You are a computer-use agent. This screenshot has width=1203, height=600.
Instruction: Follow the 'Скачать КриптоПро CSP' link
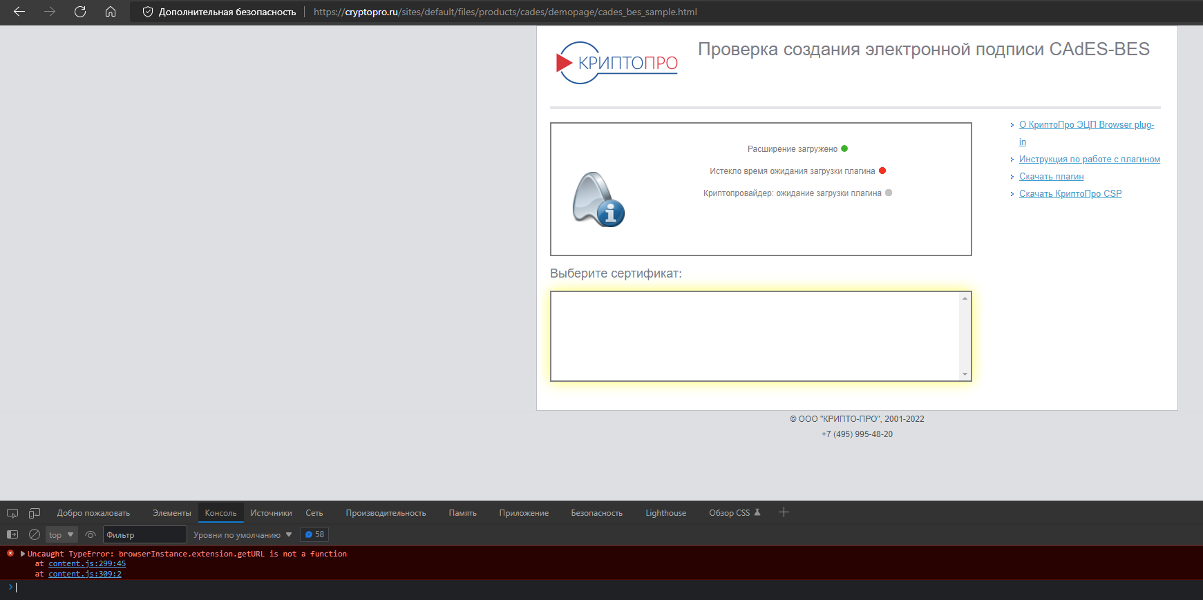pos(1070,194)
